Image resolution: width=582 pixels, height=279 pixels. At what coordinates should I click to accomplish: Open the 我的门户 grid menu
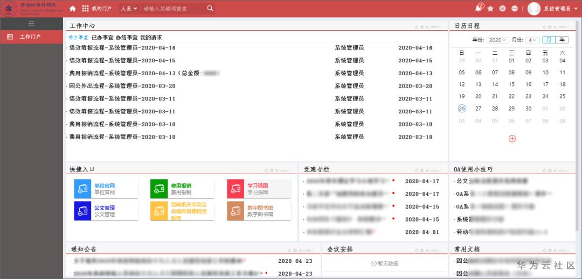click(85, 9)
